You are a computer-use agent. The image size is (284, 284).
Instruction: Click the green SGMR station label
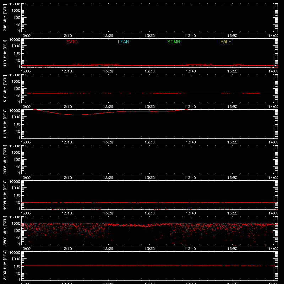[x=174, y=42]
